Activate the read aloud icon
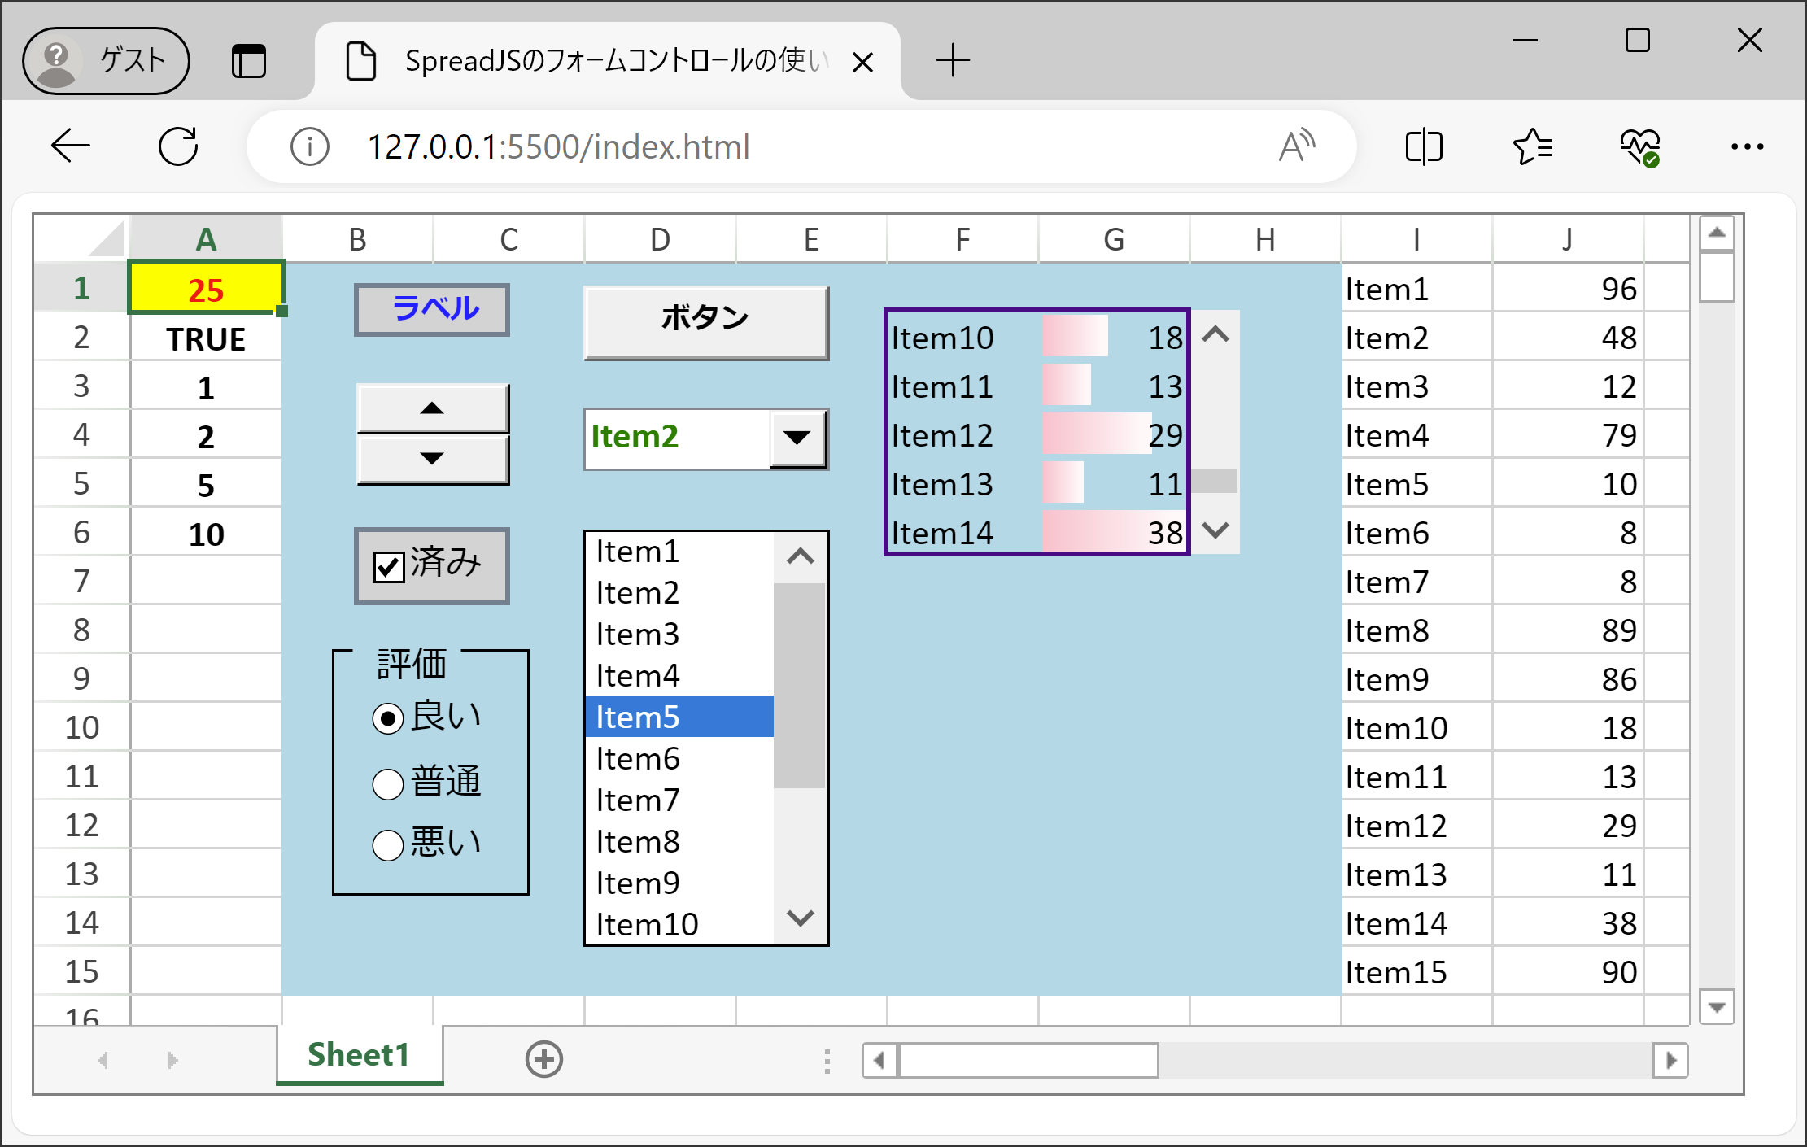1807x1147 pixels. [1297, 146]
